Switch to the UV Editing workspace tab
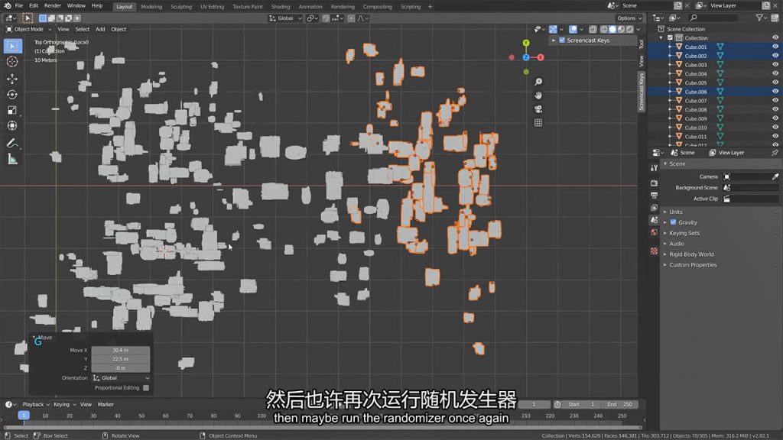The width and height of the screenshot is (783, 440). point(213,7)
